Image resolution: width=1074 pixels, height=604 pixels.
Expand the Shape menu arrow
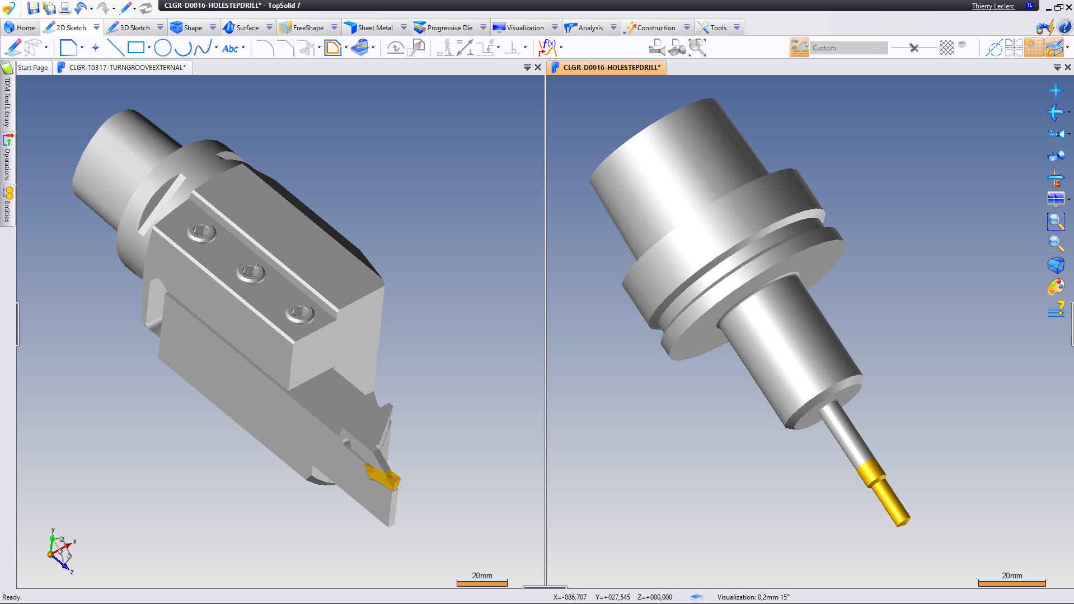[213, 27]
